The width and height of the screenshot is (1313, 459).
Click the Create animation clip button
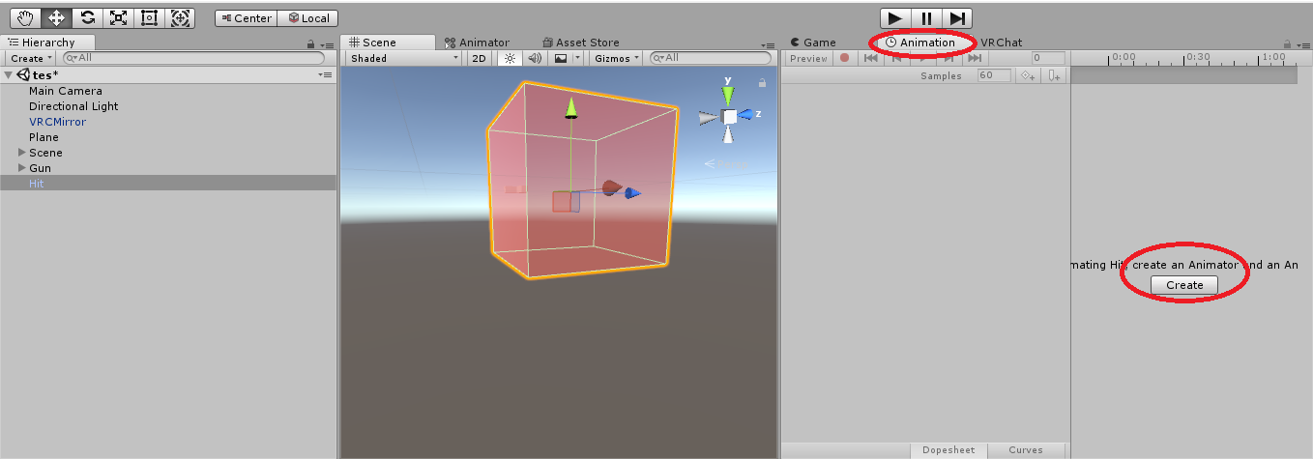1184,285
